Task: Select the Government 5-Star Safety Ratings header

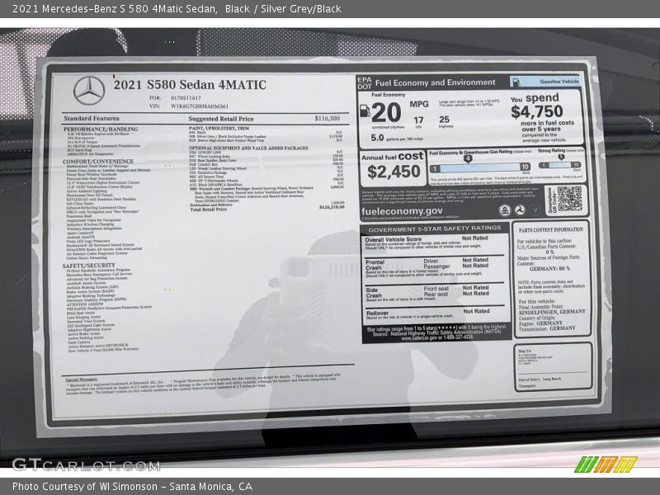Action: coord(434,229)
